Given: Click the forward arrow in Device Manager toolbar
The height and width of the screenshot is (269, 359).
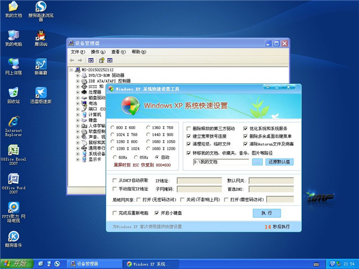Looking at the screenshot, I should tap(80, 61).
